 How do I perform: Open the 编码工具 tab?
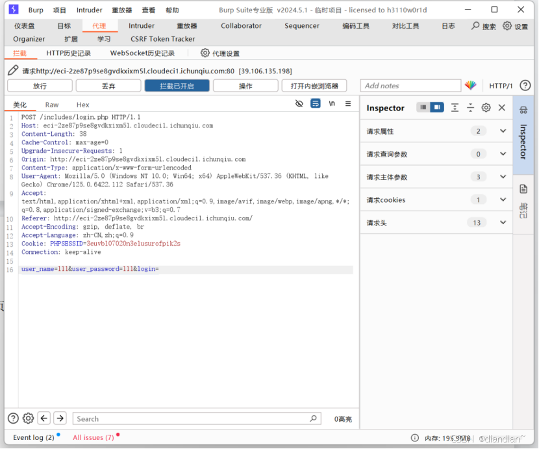[x=356, y=26]
